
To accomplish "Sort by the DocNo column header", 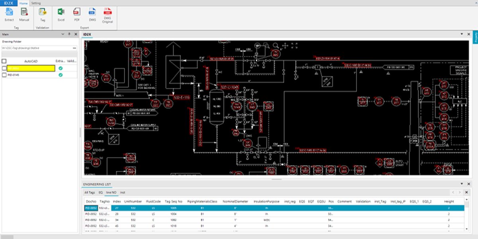I will (x=91, y=202).
